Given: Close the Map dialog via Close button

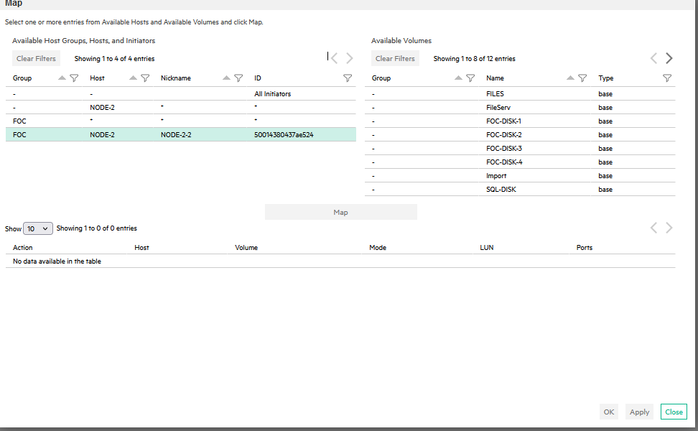Looking at the screenshot, I should [x=674, y=412].
